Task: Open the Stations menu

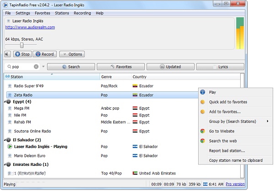Action: (x=62, y=13)
